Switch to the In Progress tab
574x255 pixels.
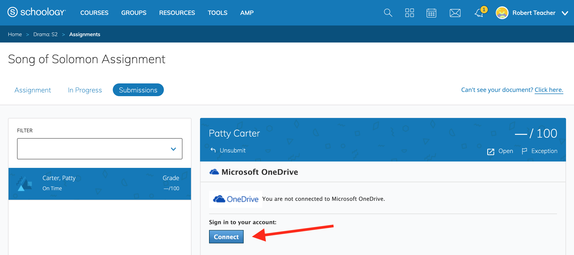tap(85, 90)
